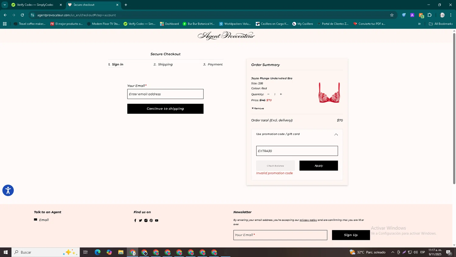
Task: Increase bra quantity with plus icon
Action: click(x=281, y=94)
